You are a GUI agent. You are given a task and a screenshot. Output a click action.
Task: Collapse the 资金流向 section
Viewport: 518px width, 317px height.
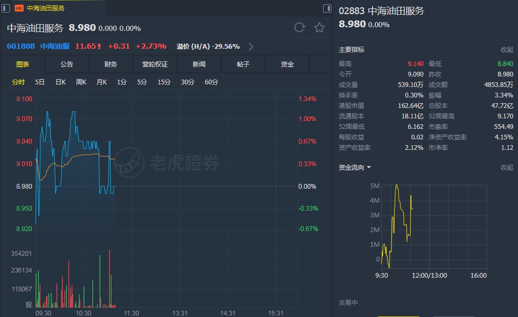click(507, 167)
